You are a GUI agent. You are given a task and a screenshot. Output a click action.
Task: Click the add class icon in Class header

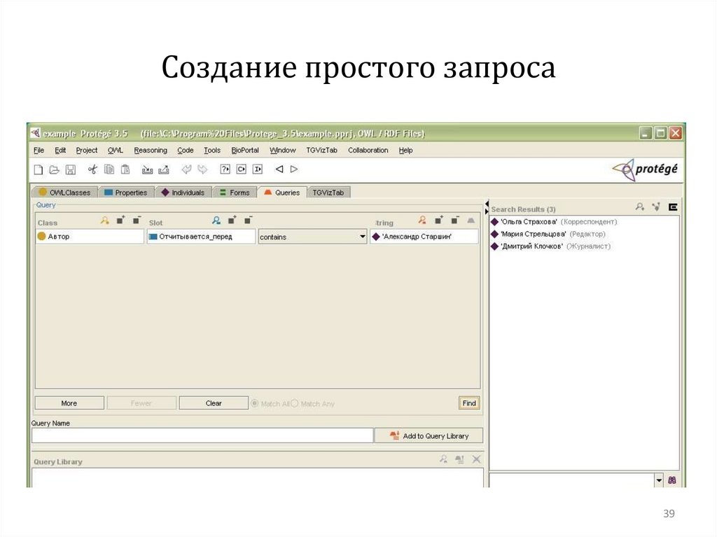point(120,220)
